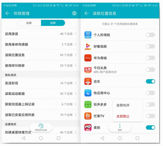This screenshot has width=163, height=146.
Task: Tap the 设置相关 section header
Action: click(x=11, y=124)
